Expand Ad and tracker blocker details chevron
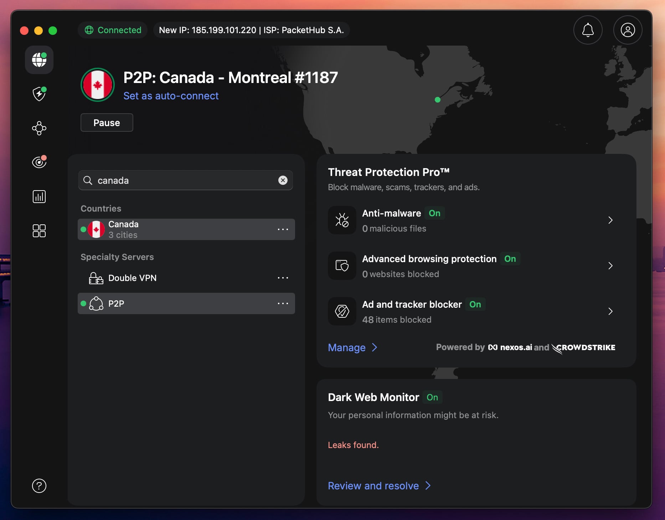The image size is (665, 520). click(610, 311)
